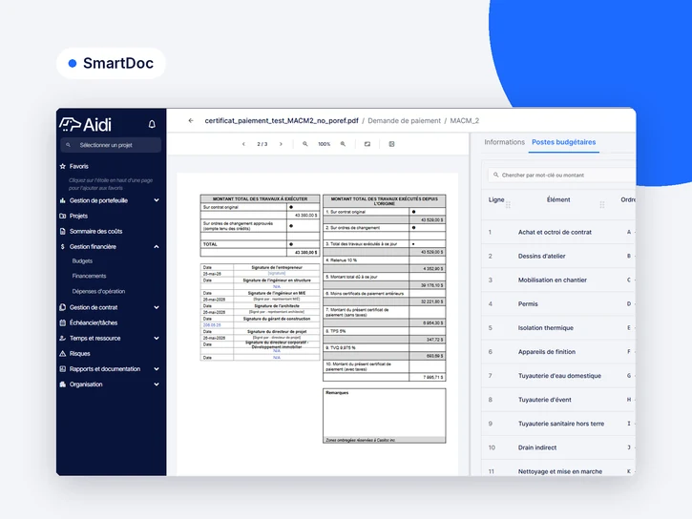This screenshot has width=692, height=519.
Task: Go to previous PDF page
Action: 243,144
